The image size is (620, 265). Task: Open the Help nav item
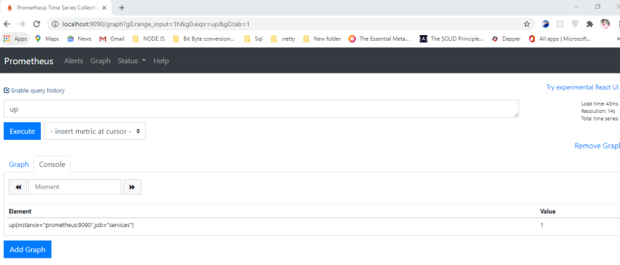click(161, 61)
